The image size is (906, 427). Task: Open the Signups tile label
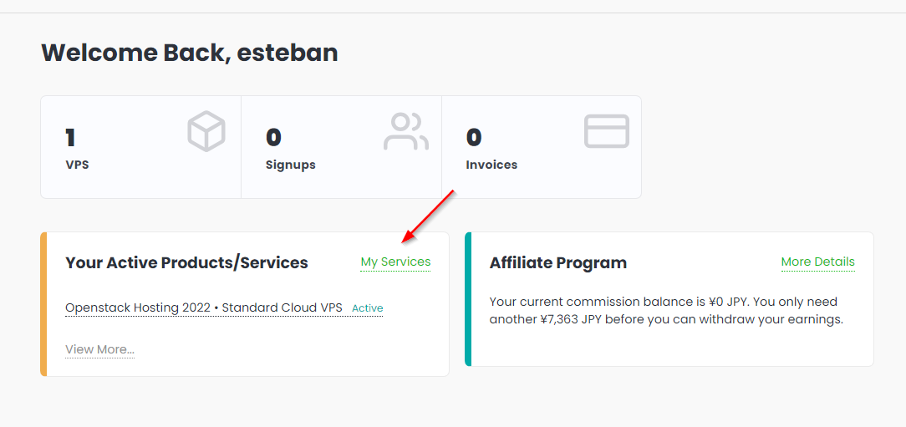pos(290,165)
